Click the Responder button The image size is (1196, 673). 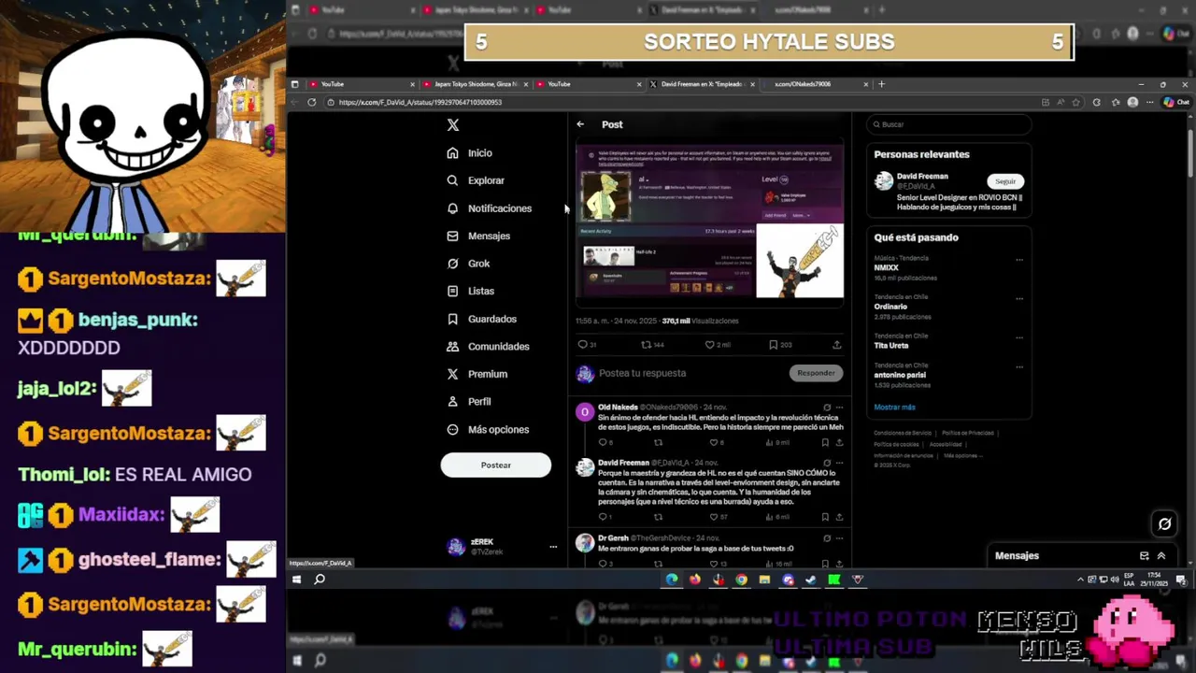point(816,373)
